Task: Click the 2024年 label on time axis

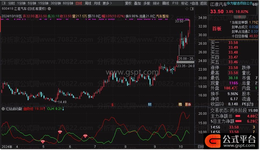Action: pyautogui.click(x=7, y=147)
